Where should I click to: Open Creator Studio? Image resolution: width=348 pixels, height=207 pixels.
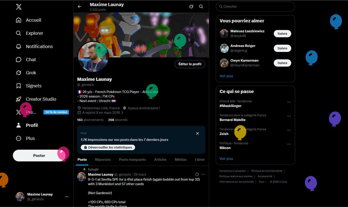click(x=36, y=99)
